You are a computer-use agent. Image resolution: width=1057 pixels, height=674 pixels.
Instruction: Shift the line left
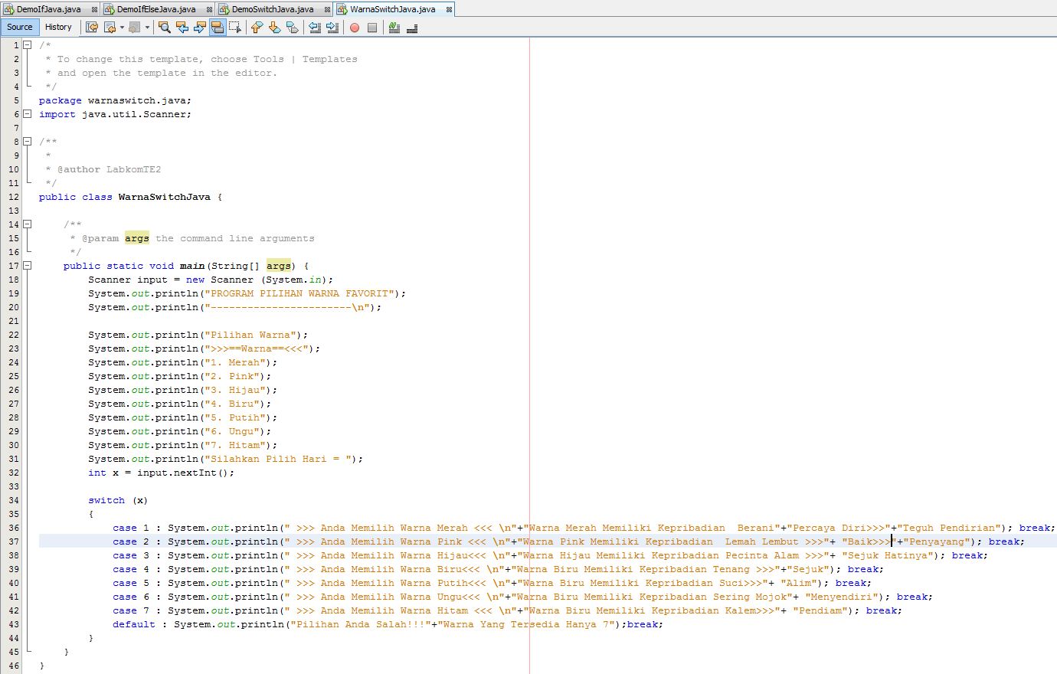(315, 28)
